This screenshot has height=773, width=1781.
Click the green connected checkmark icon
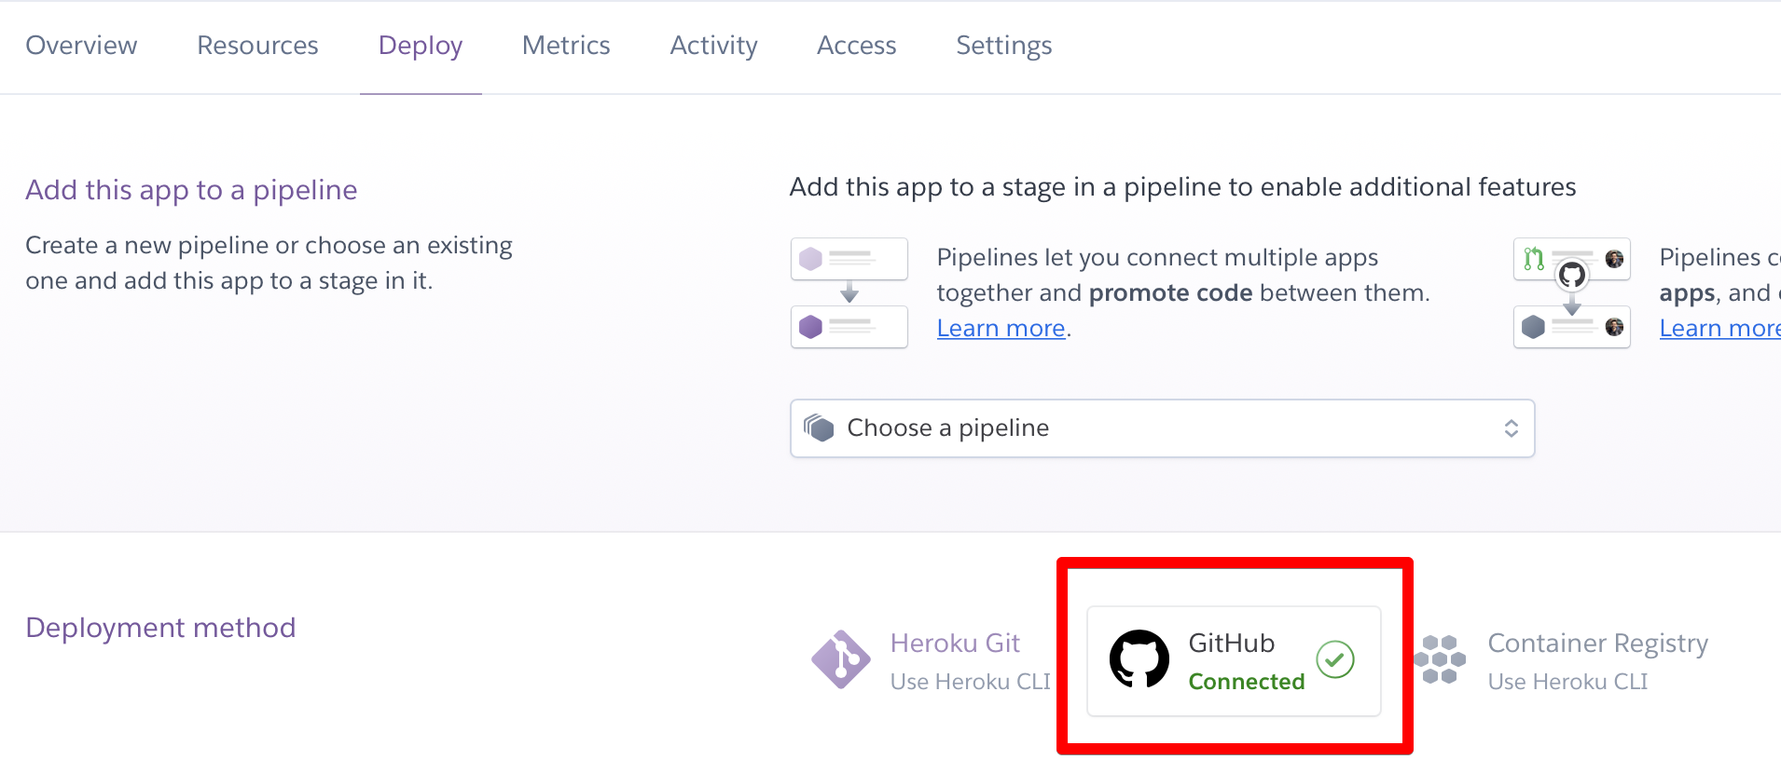(1335, 659)
